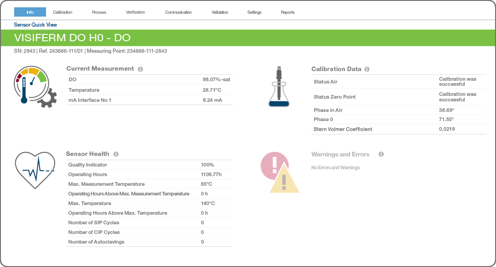Click the Current Measurement heading

[x=100, y=68]
